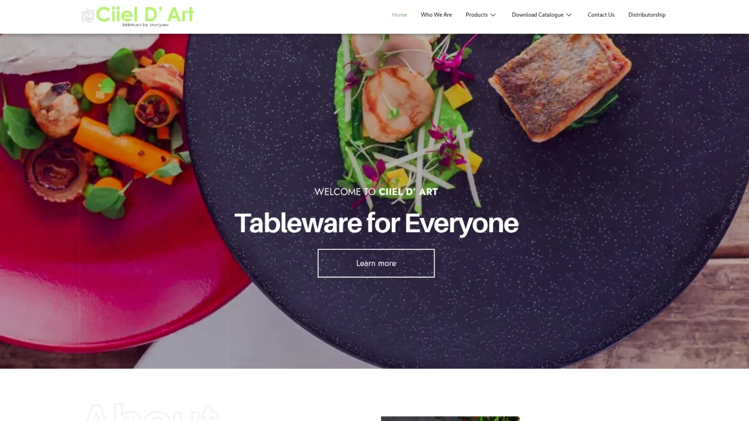Screen dimensions: 749x421
Task: Click the tableware for everyone tagline under logo
Action: coord(146,25)
